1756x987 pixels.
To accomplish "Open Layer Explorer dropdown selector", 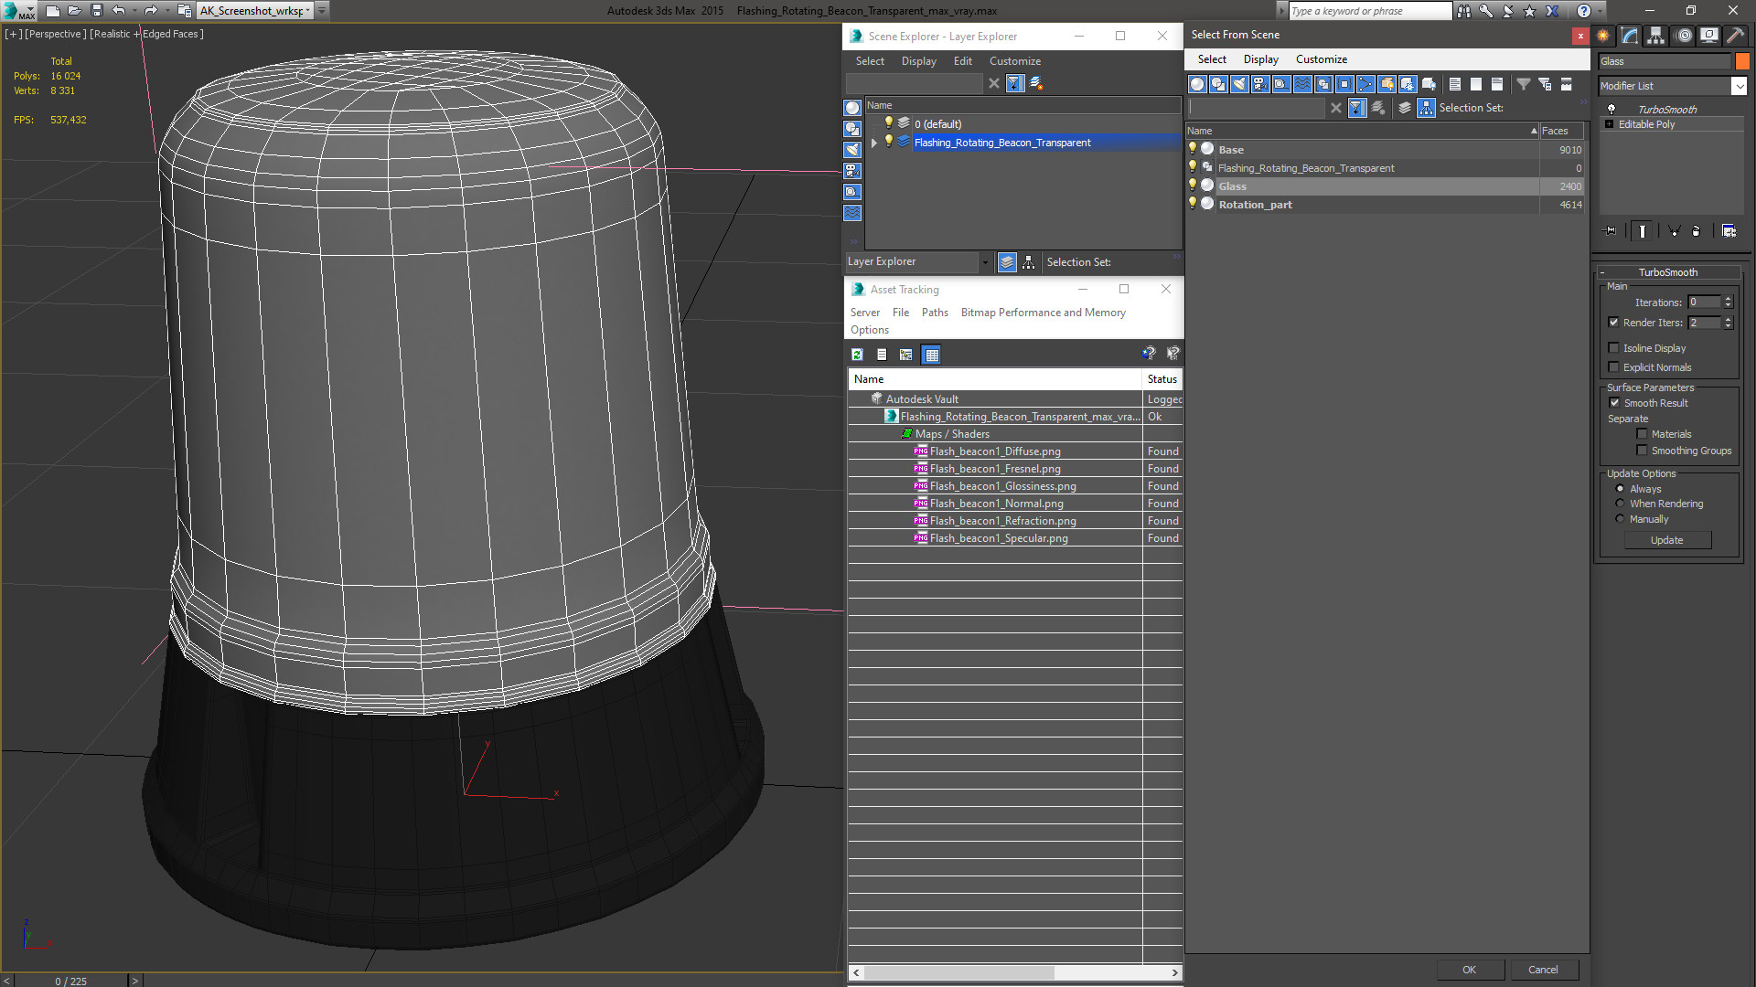I will (x=985, y=262).
